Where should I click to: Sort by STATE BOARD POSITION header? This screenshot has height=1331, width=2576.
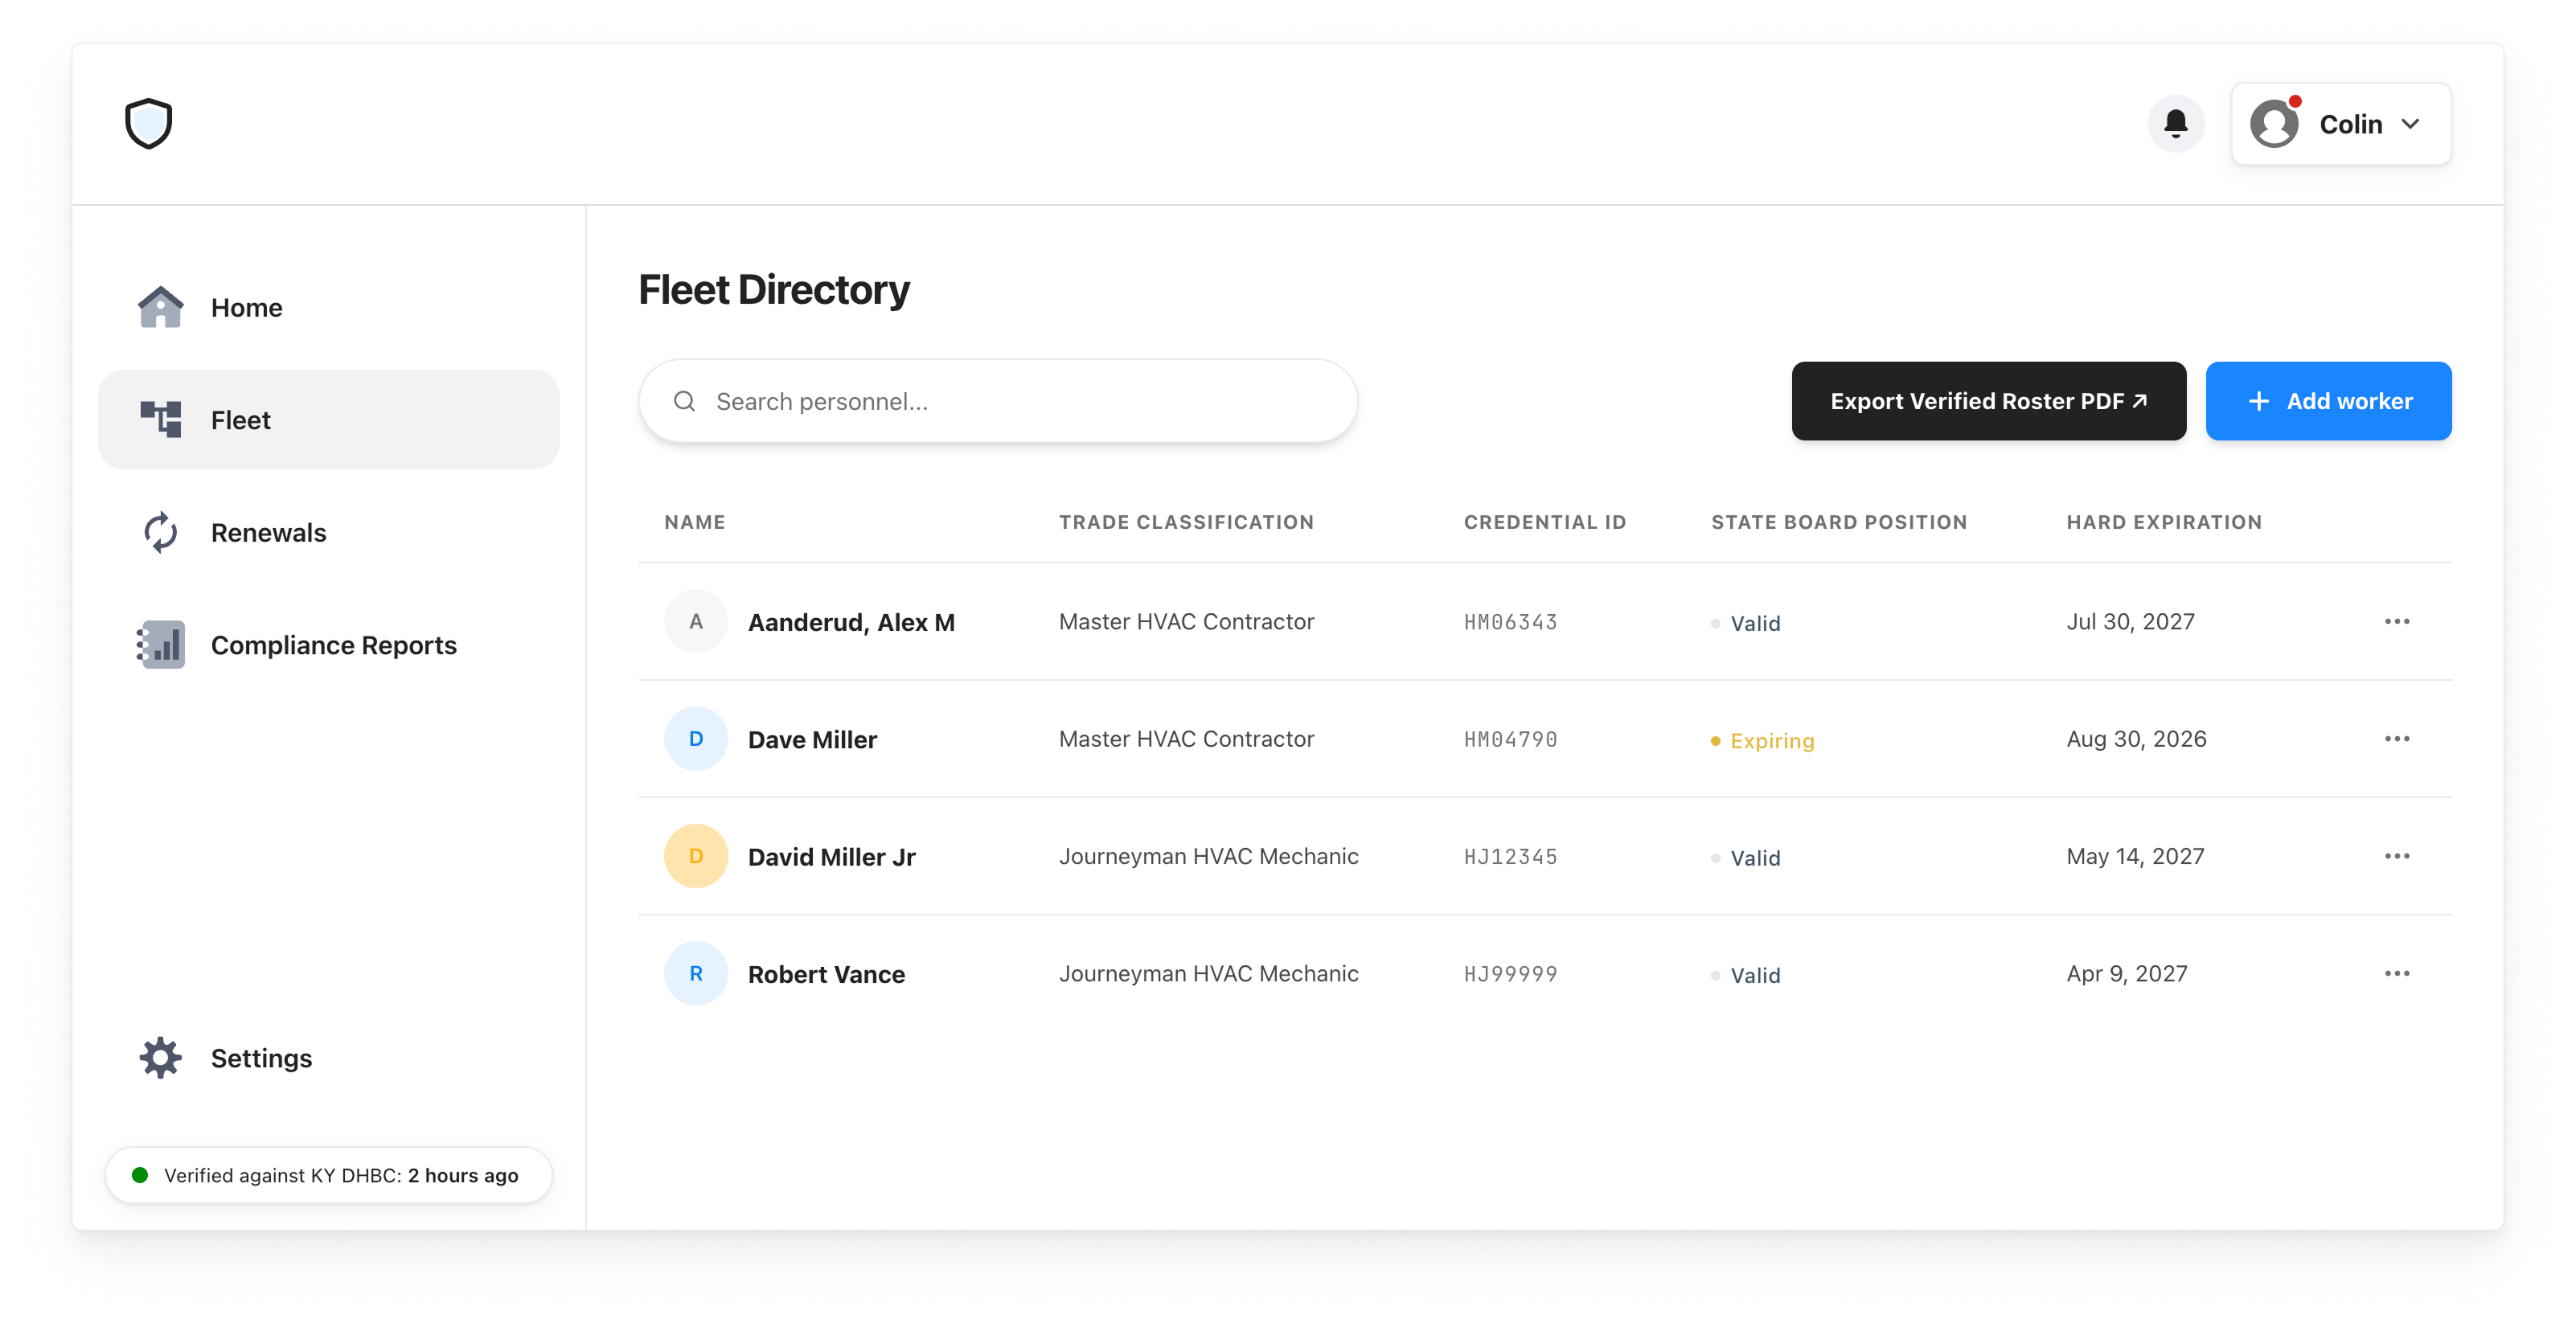1839,522
